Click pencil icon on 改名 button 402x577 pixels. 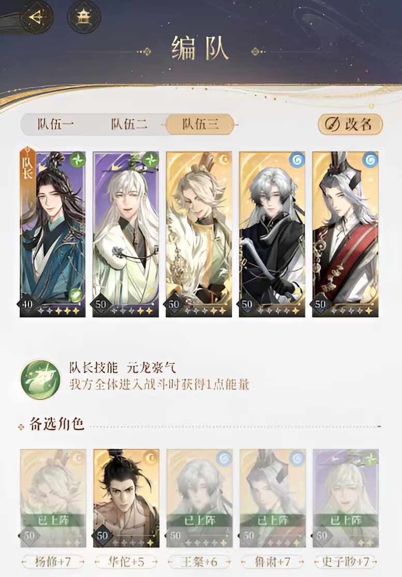pyautogui.click(x=331, y=124)
